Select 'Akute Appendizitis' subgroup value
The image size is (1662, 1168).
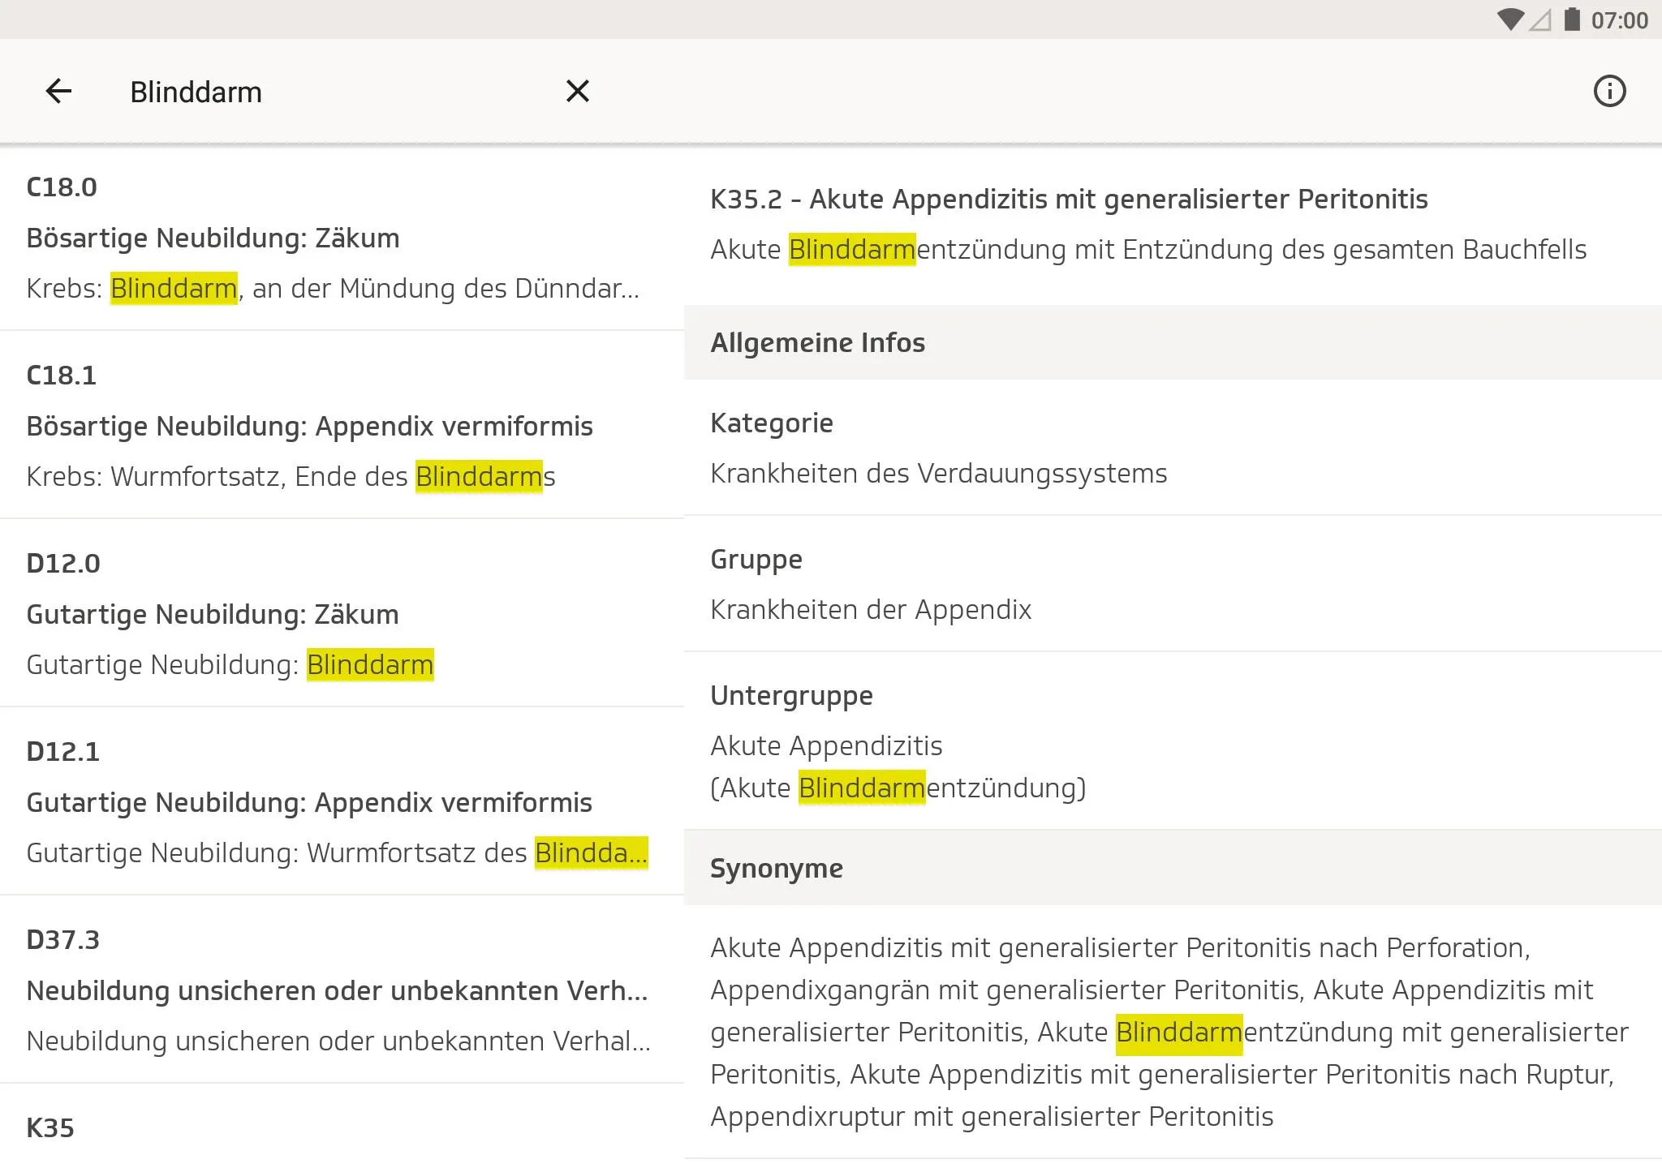click(x=826, y=746)
